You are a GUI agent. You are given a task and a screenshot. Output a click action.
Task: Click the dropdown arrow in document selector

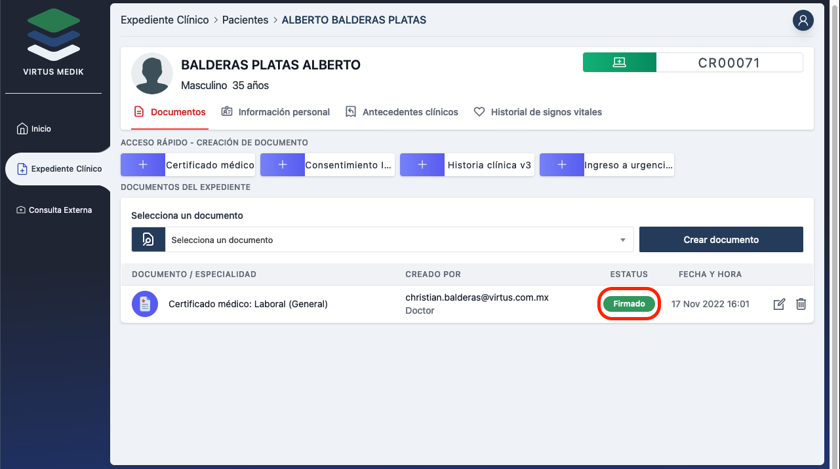(623, 240)
